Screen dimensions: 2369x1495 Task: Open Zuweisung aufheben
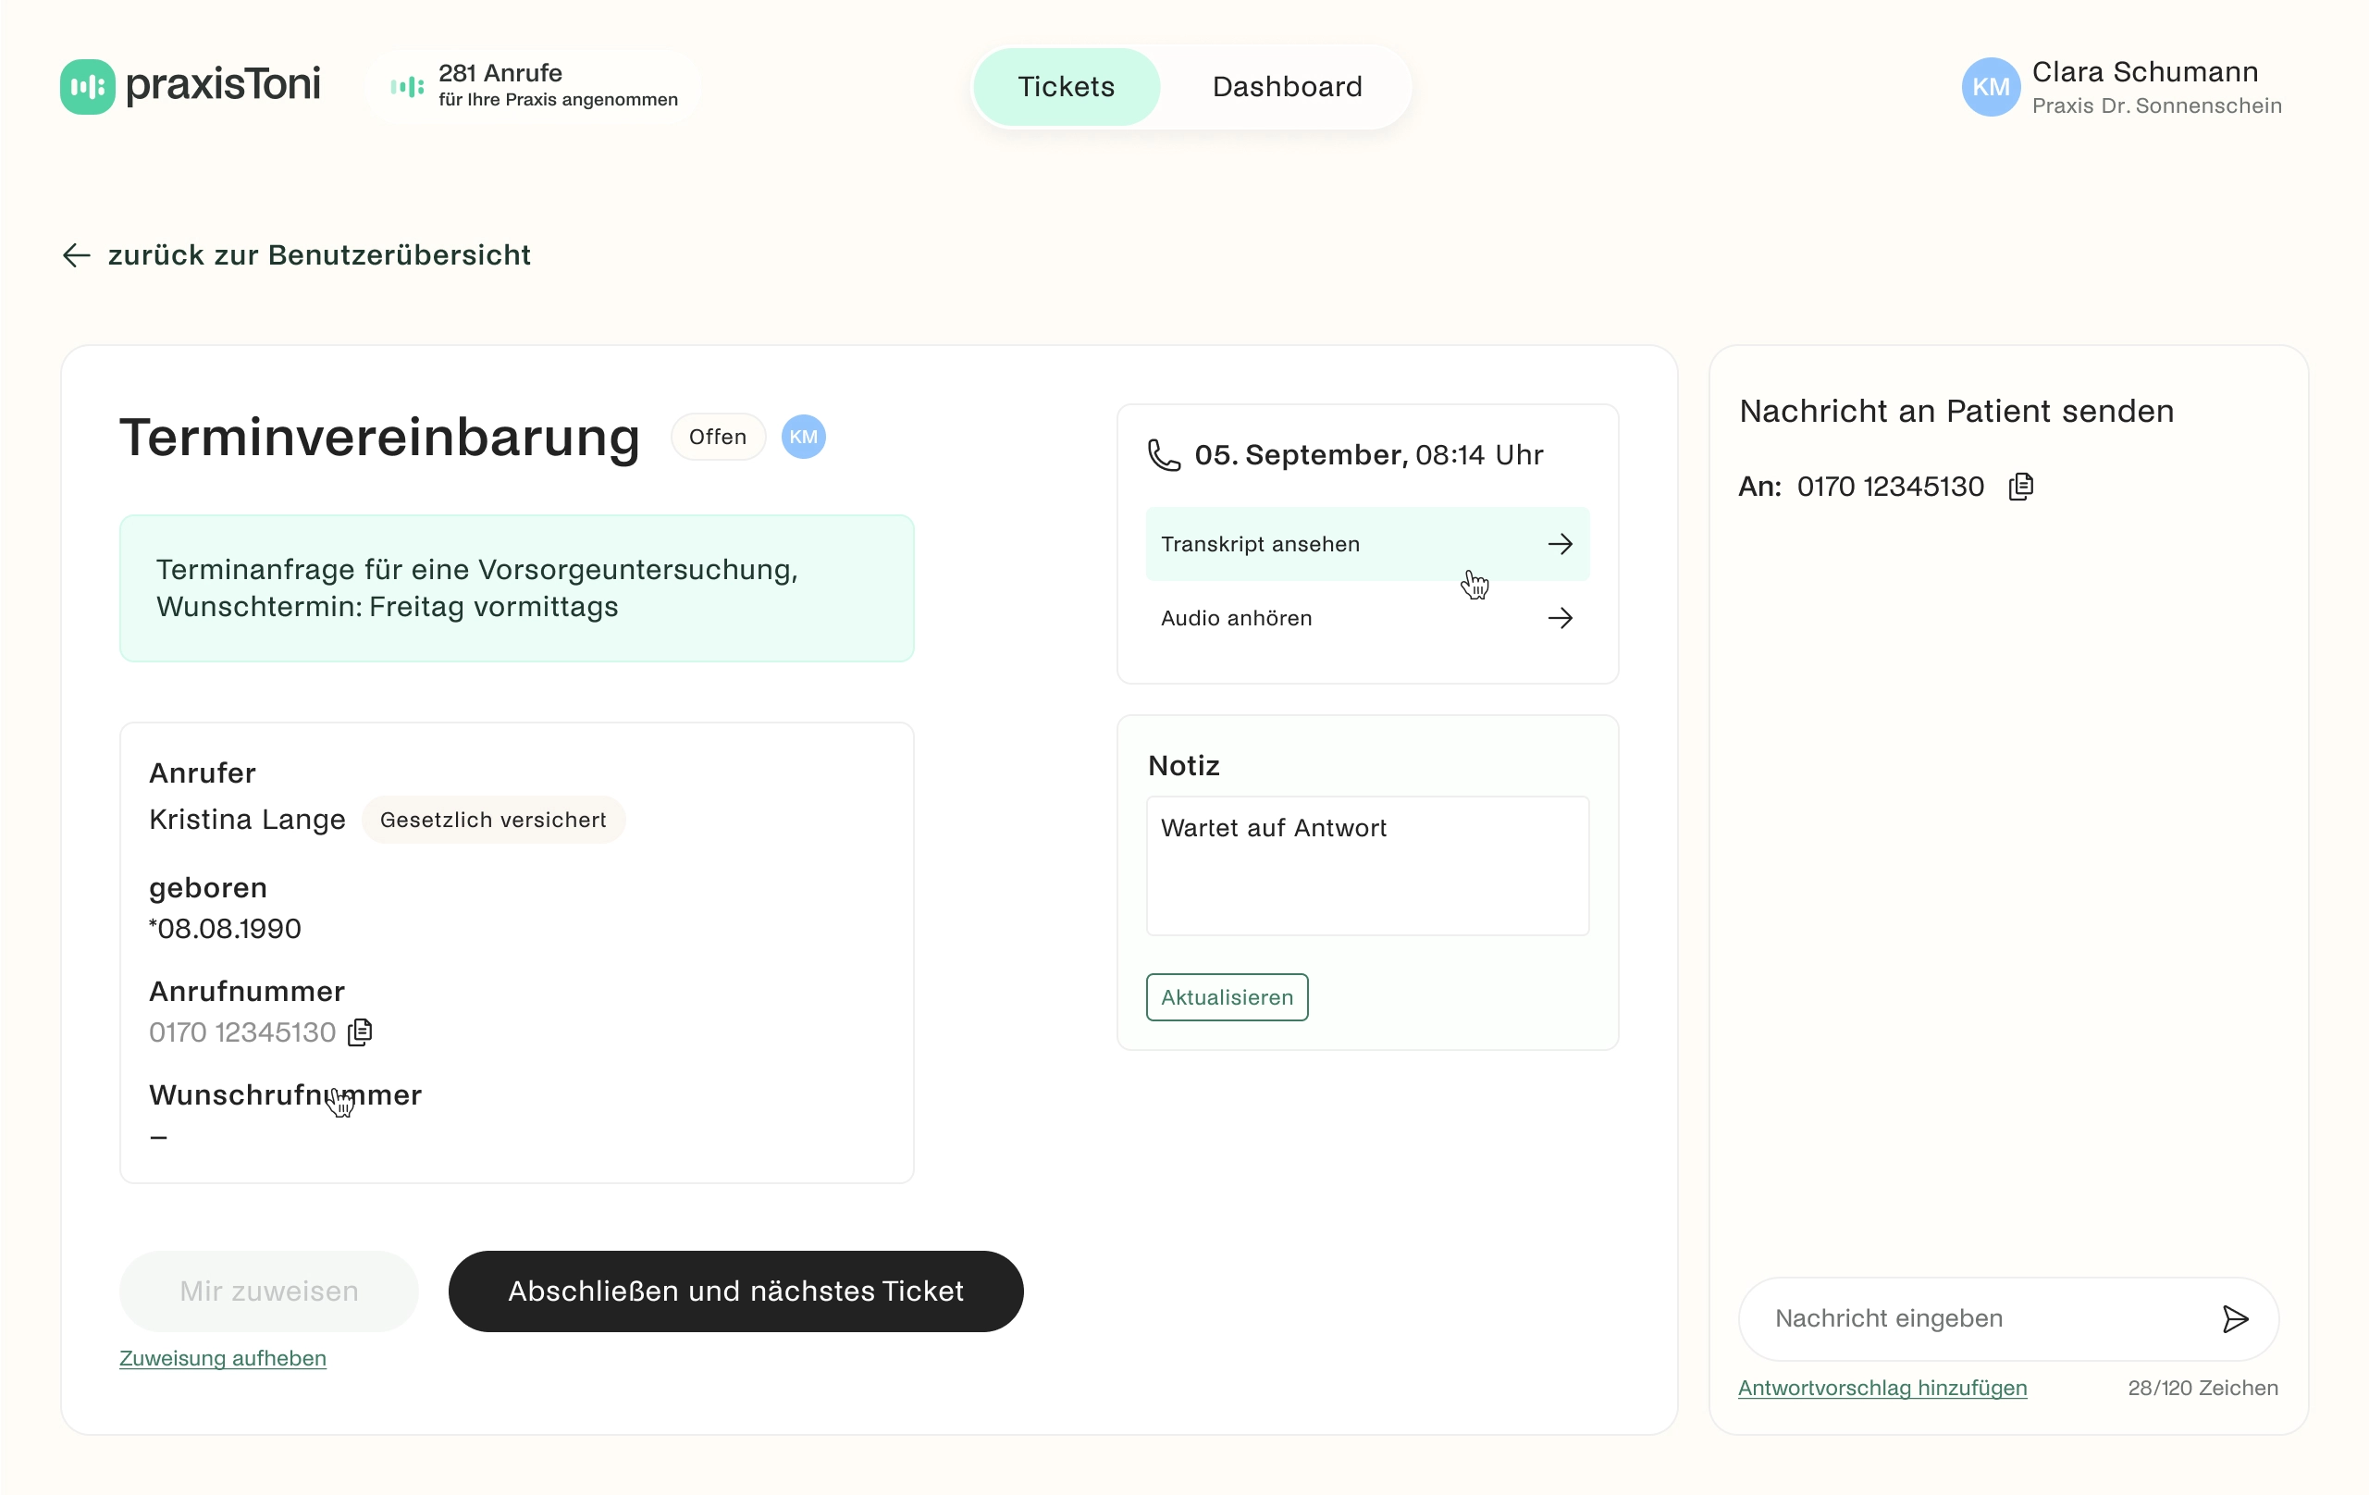221,1358
